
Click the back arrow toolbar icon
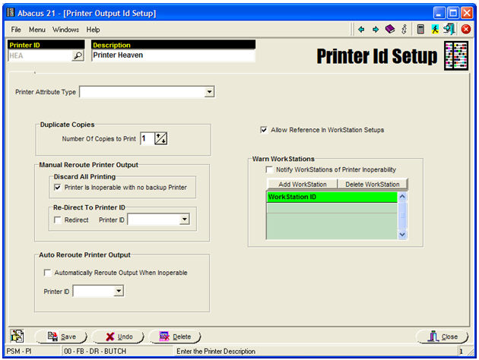click(x=362, y=29)
